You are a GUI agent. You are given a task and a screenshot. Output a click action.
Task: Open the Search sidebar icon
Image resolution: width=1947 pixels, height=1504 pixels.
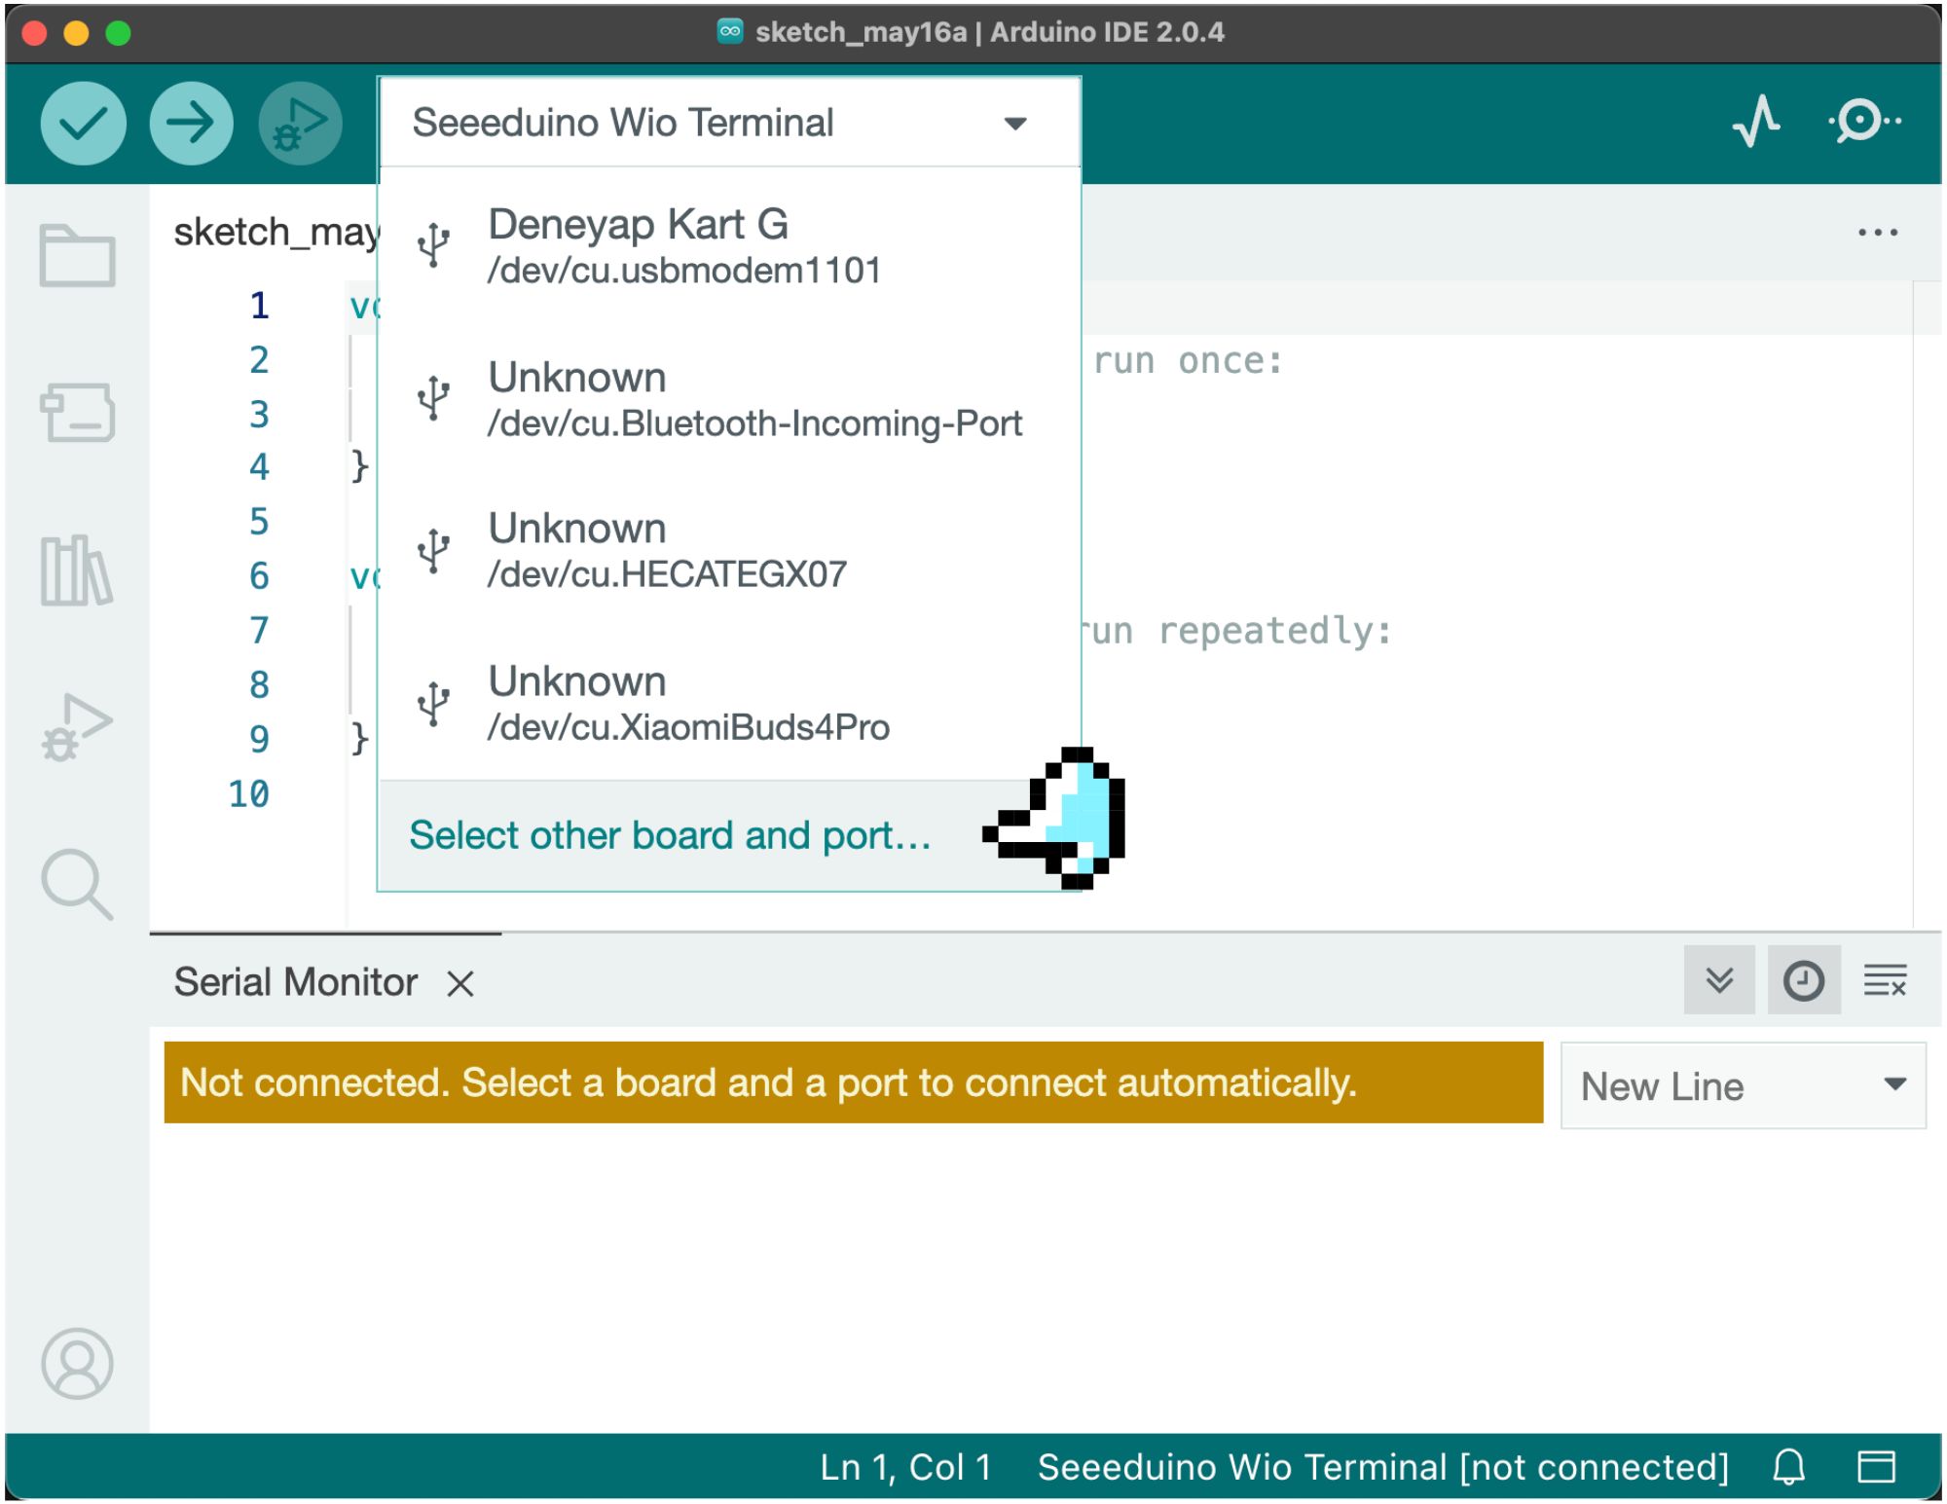(77, 884)
